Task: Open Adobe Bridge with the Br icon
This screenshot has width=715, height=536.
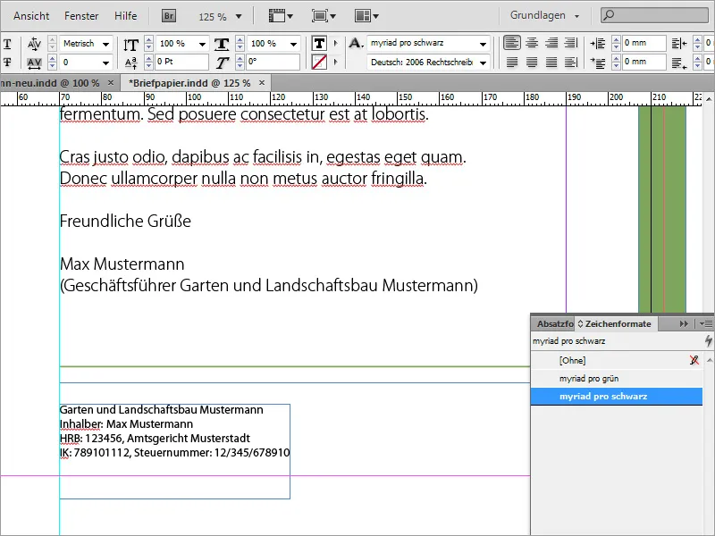Action: [x=169, y=16]
